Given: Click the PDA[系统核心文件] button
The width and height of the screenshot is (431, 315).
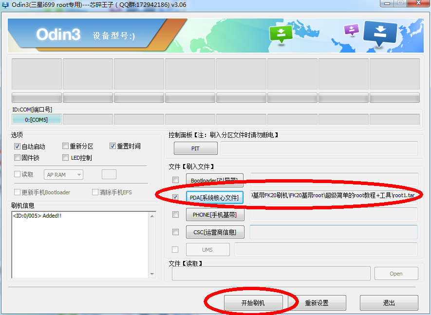Looking at the screenshot, I should click(x=215, y=197).
